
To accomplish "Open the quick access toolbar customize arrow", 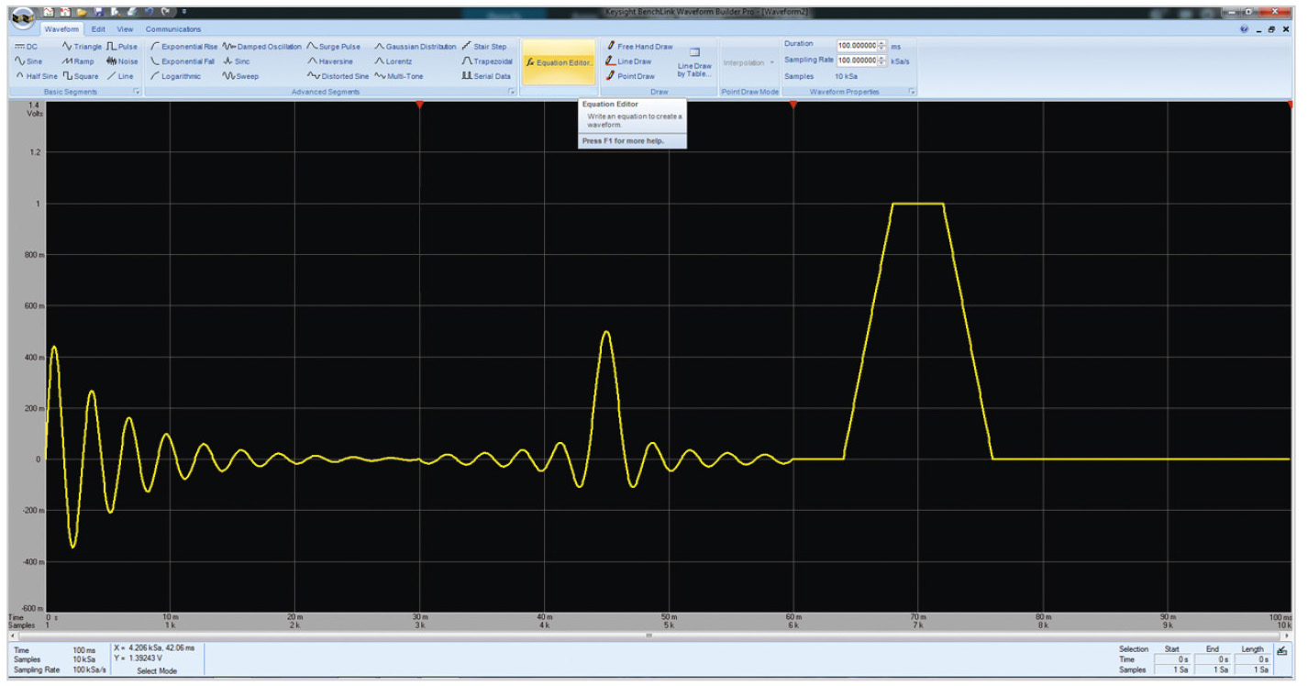I will pyautogui.click(x=183, y=12).
